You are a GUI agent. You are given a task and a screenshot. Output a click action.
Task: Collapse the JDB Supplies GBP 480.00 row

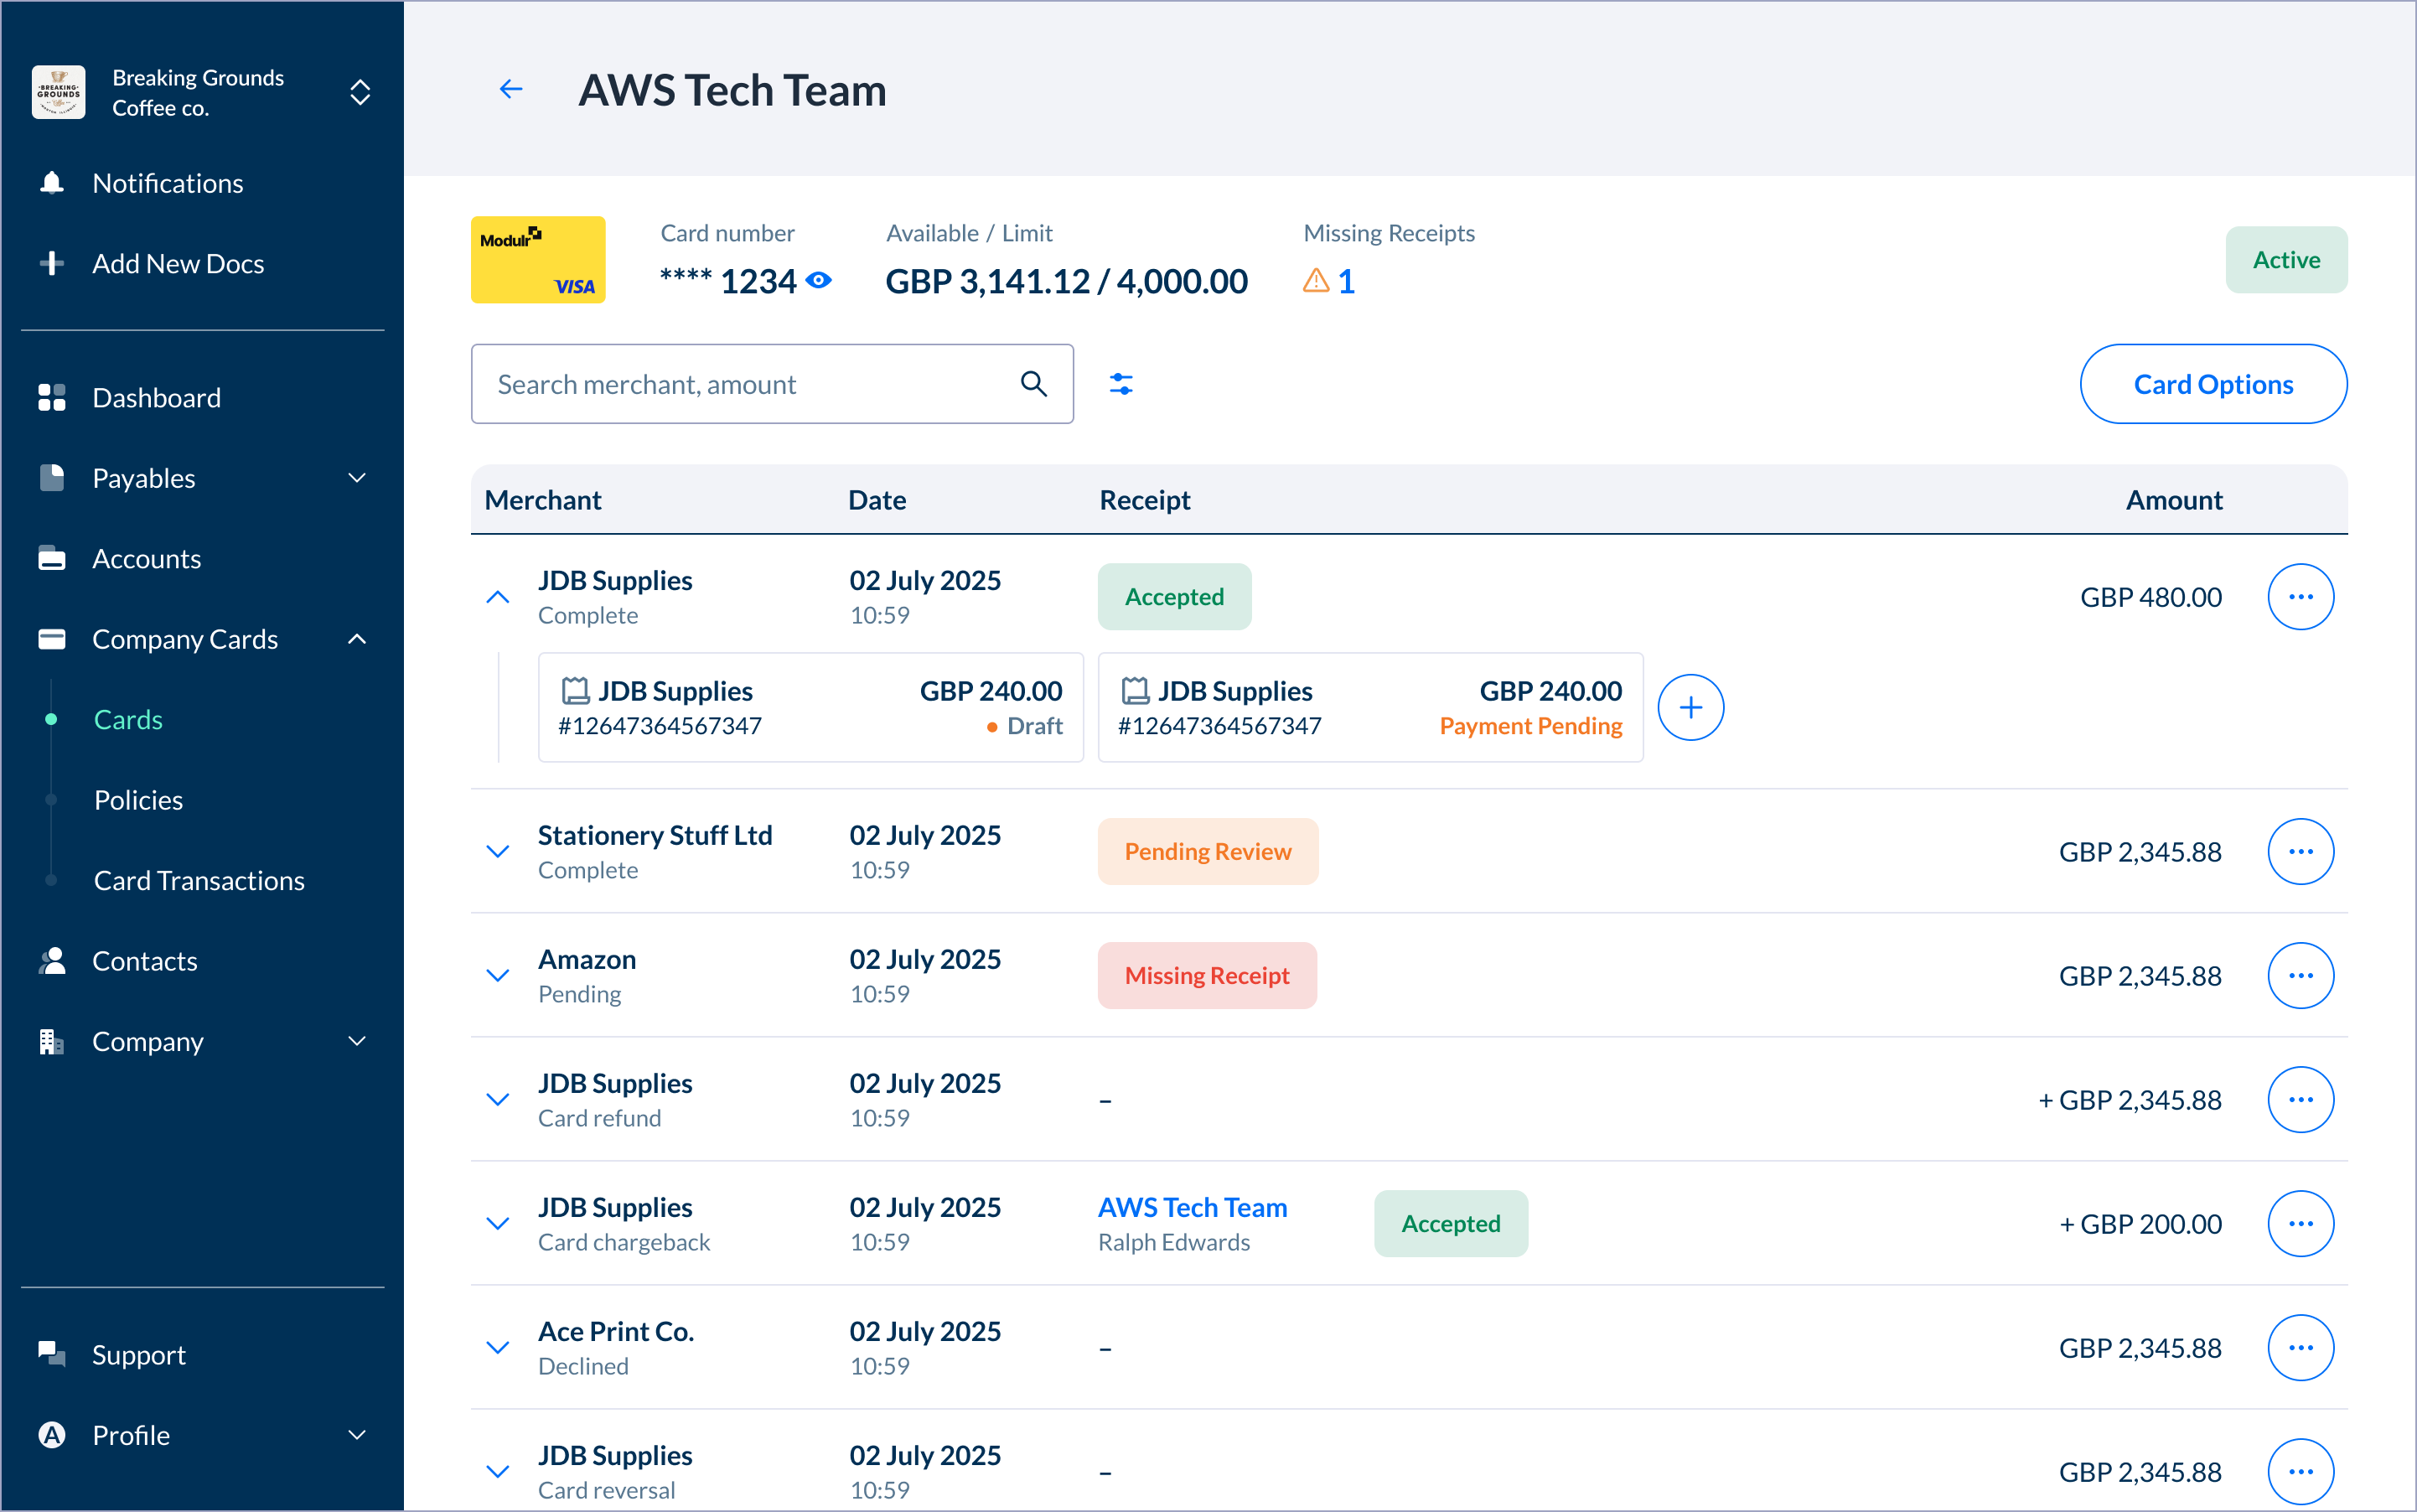[497, 597]
